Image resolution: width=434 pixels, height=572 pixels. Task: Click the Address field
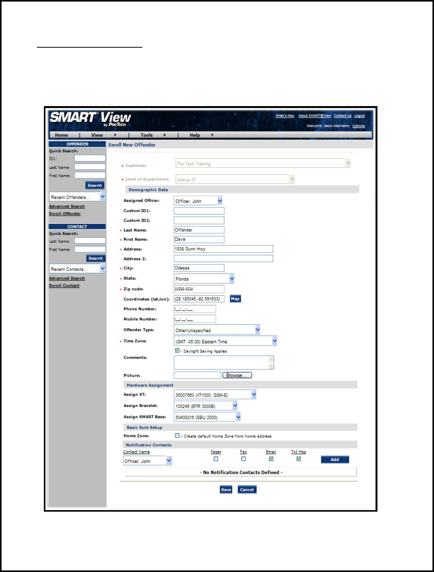tap(224, 249)
